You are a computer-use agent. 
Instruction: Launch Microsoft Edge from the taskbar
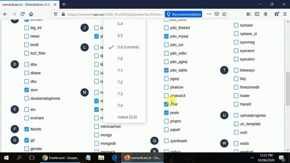115,158
